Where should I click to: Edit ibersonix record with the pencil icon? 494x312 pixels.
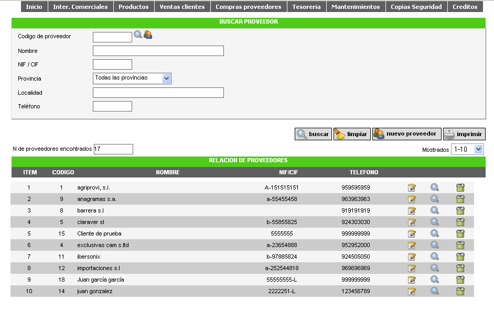click(x=412, y=256)
